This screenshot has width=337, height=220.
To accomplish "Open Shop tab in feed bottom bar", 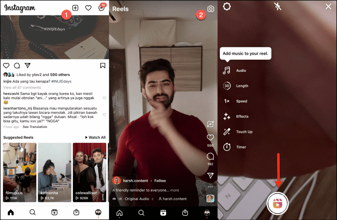I will pos(76,212).
